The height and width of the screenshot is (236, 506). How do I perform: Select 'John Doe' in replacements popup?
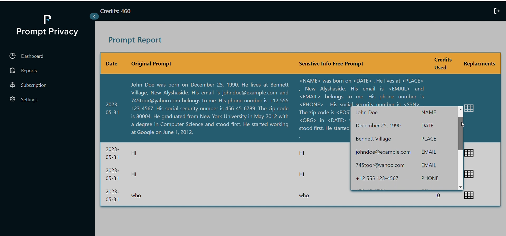[x=367, y=113]
